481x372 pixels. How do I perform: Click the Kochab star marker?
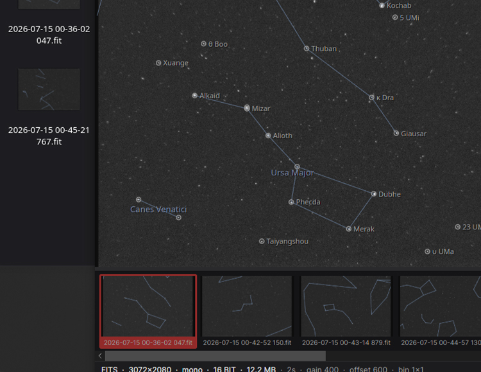[382, 5]
